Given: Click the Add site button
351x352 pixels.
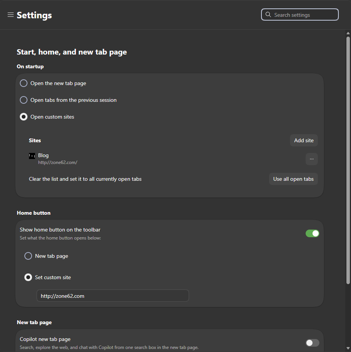Looking at the screenshot, I should point(304,140).
